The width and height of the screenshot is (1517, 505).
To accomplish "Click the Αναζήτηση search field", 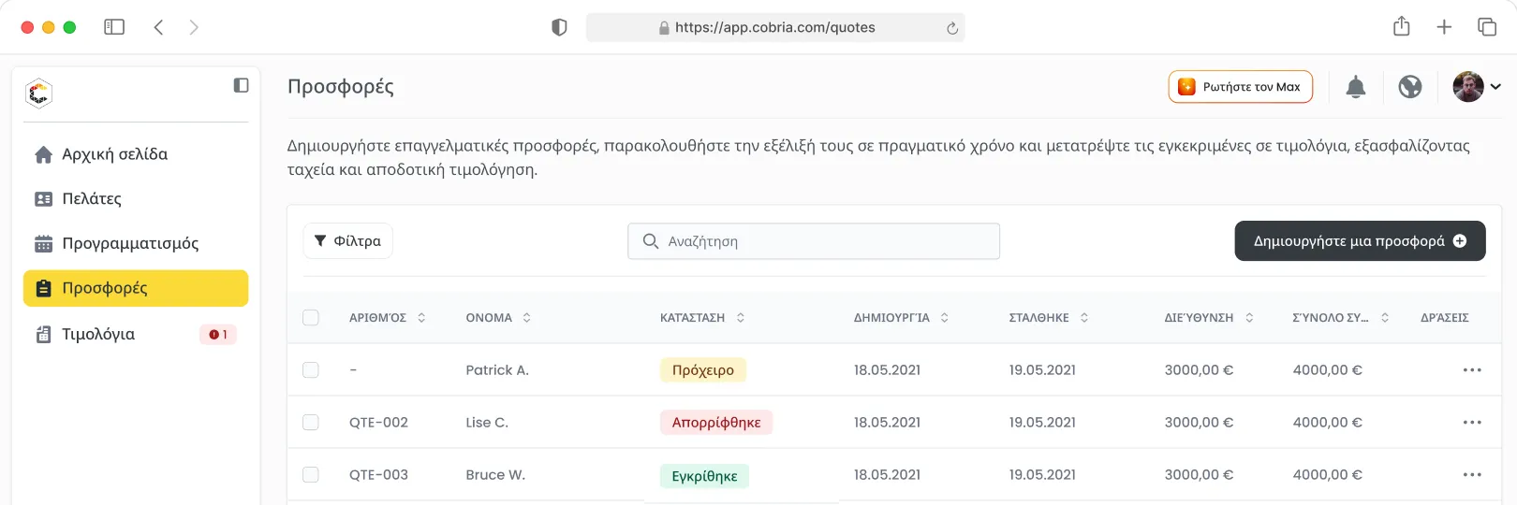I will (x=814, y=241).
